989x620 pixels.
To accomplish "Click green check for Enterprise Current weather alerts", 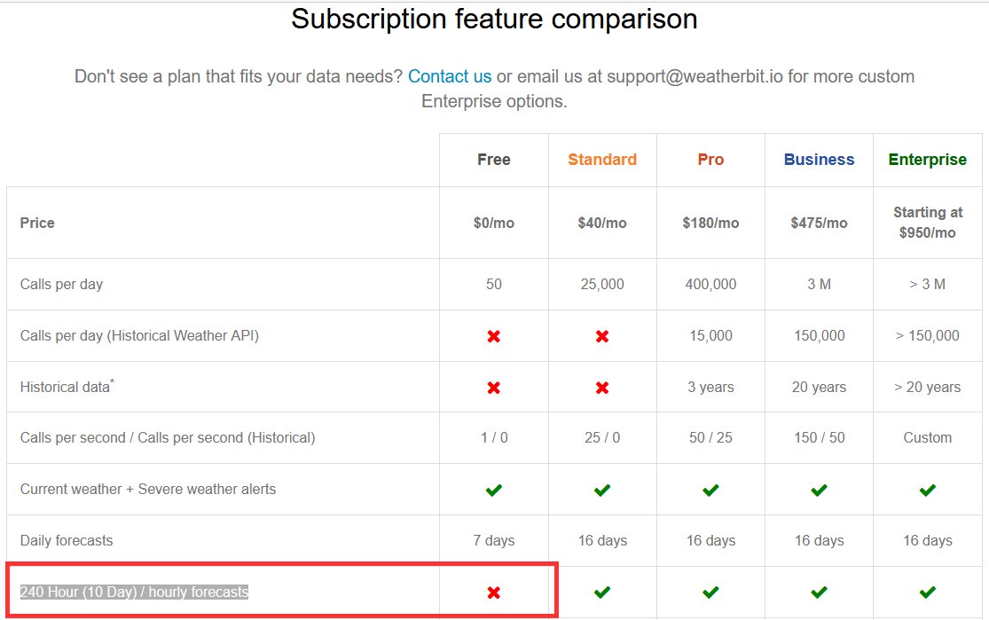I will (x=928, y=490).
